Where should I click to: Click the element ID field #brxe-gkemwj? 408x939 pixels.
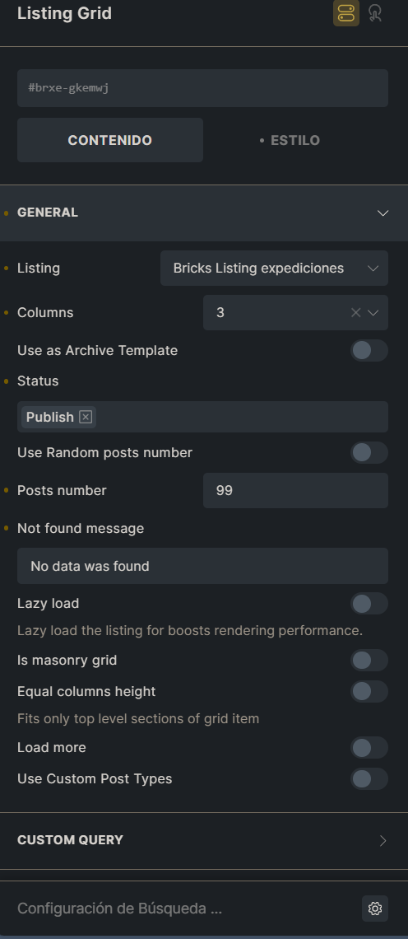pyautogui.click(x=203, y=88)
